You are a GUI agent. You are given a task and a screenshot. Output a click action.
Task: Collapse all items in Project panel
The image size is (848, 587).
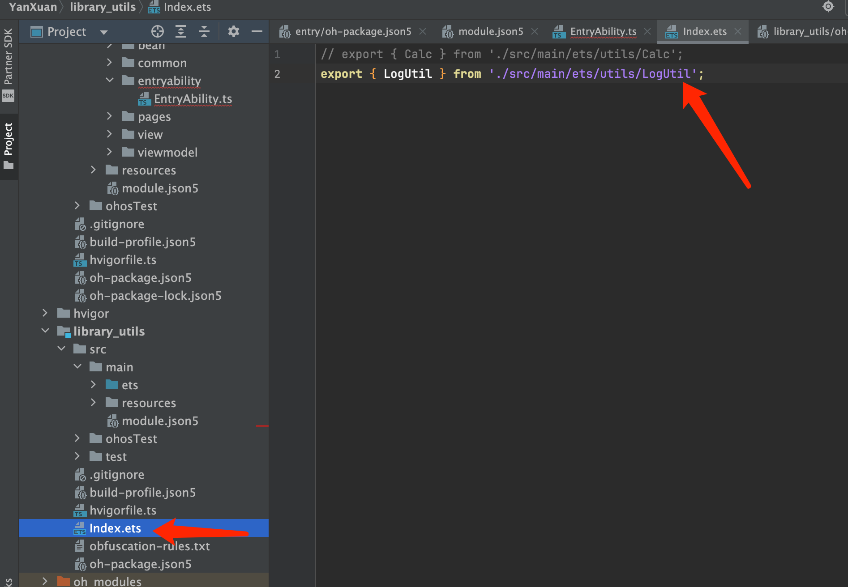click(x=204, y=31)
